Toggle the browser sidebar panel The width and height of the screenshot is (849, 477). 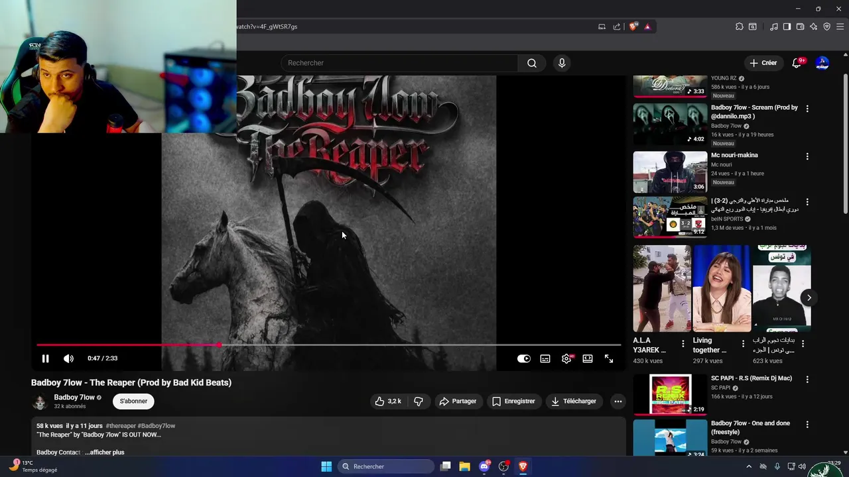[x=787, y=26]
